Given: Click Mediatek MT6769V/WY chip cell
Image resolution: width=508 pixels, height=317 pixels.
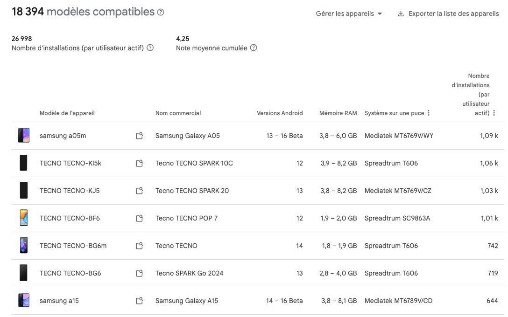Looking at the screenshot, I should coord(399,136).
